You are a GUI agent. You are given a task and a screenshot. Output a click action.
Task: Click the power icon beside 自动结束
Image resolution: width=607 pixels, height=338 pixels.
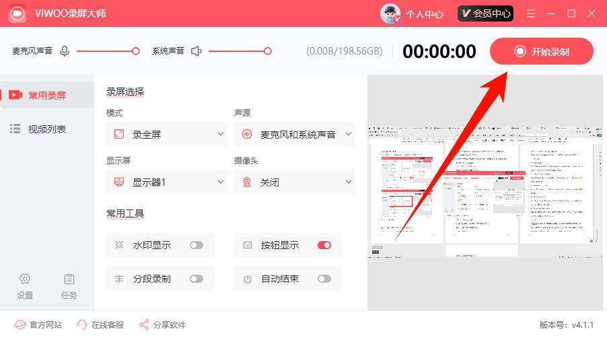tap(248, 279)
